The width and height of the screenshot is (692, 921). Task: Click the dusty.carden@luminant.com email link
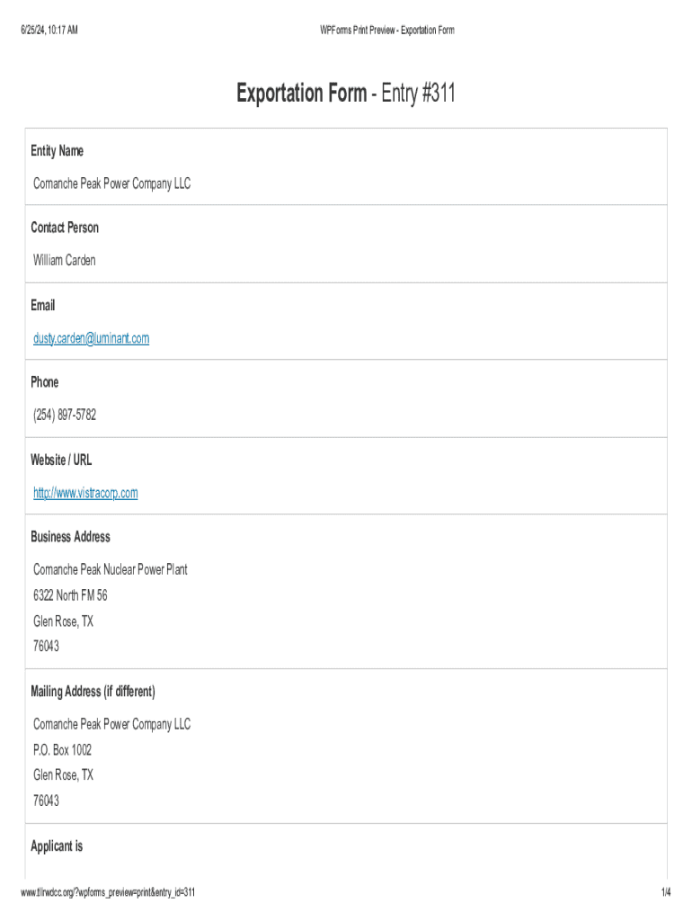coord(91,338)
